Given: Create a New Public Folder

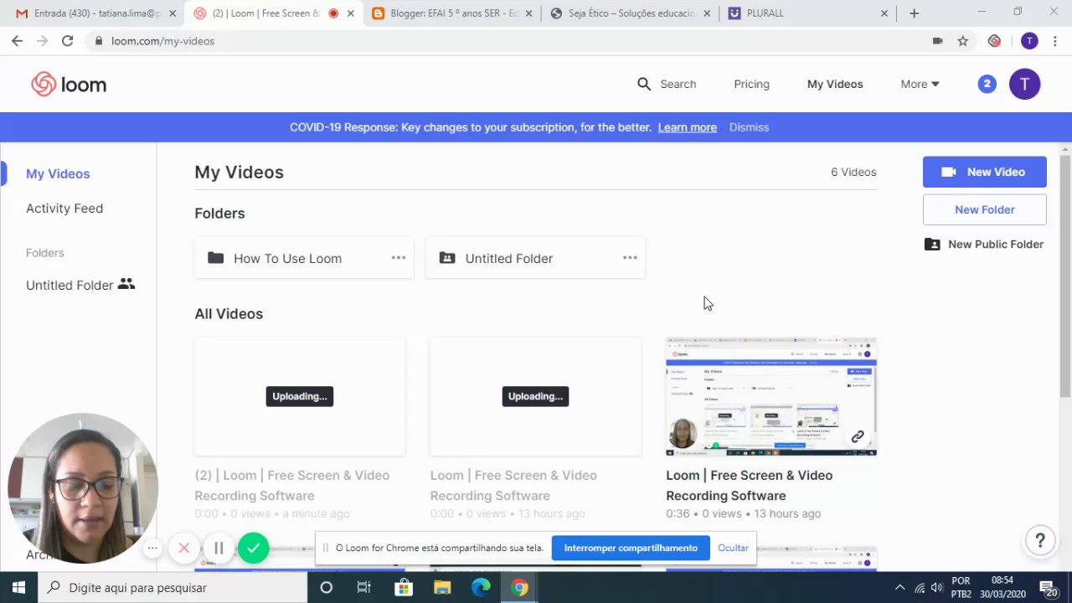Looking at the screenshot, I should pyautogui.click(x=985, y=244).
